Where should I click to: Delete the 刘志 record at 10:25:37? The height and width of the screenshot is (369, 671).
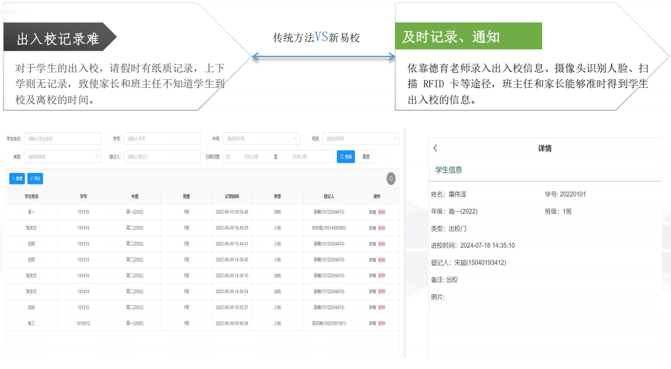click(382, 307)
